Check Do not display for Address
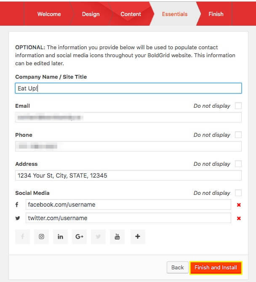The image size is (256, 282). (238, 164)
